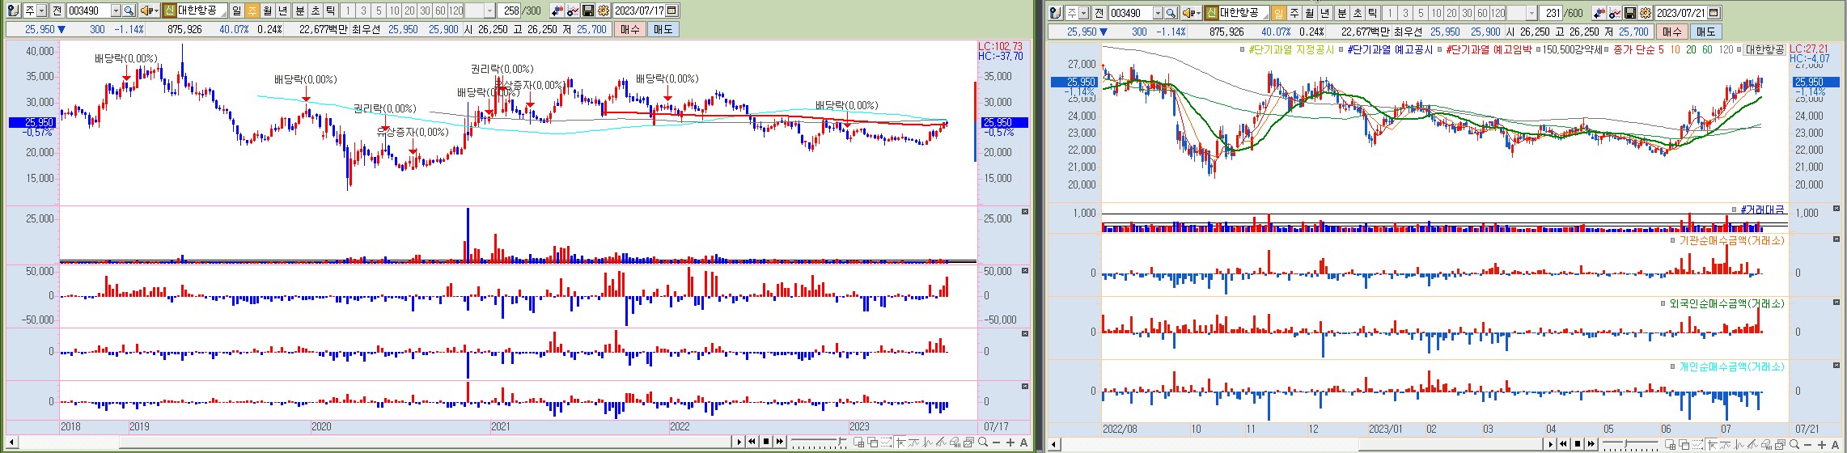Select the 10 interval in left chart

394,11
